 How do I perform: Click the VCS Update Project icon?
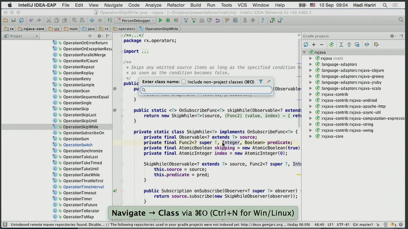(186, 20)
